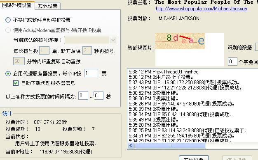Click the 断开后隔 seconds field
Viewport: 258px width, 160px height.
pos(87,50)
